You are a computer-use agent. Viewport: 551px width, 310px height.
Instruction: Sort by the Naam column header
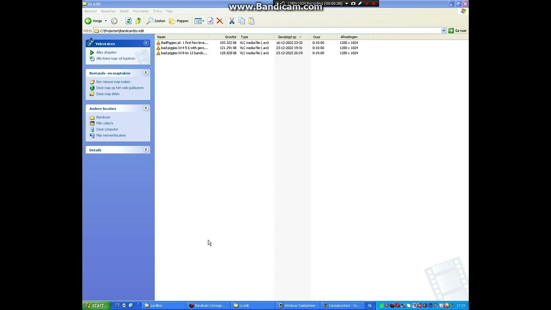[182, 37]
